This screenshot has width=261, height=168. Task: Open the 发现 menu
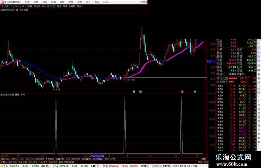click(71, 2)
